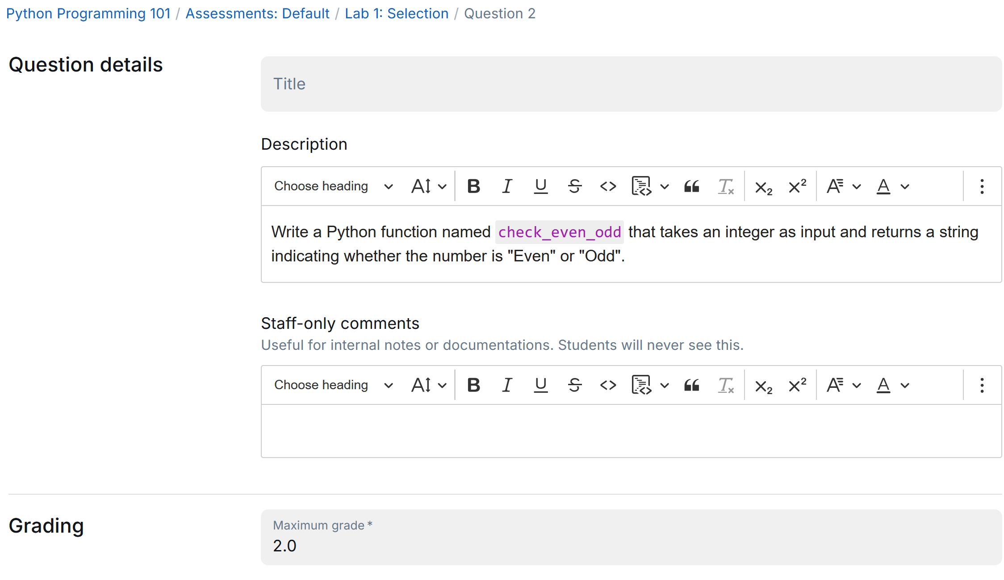Expand code block language arrow in Description editor
Image resolution: width=1004 pixels, height=580 pixels.
coord(665,186)
